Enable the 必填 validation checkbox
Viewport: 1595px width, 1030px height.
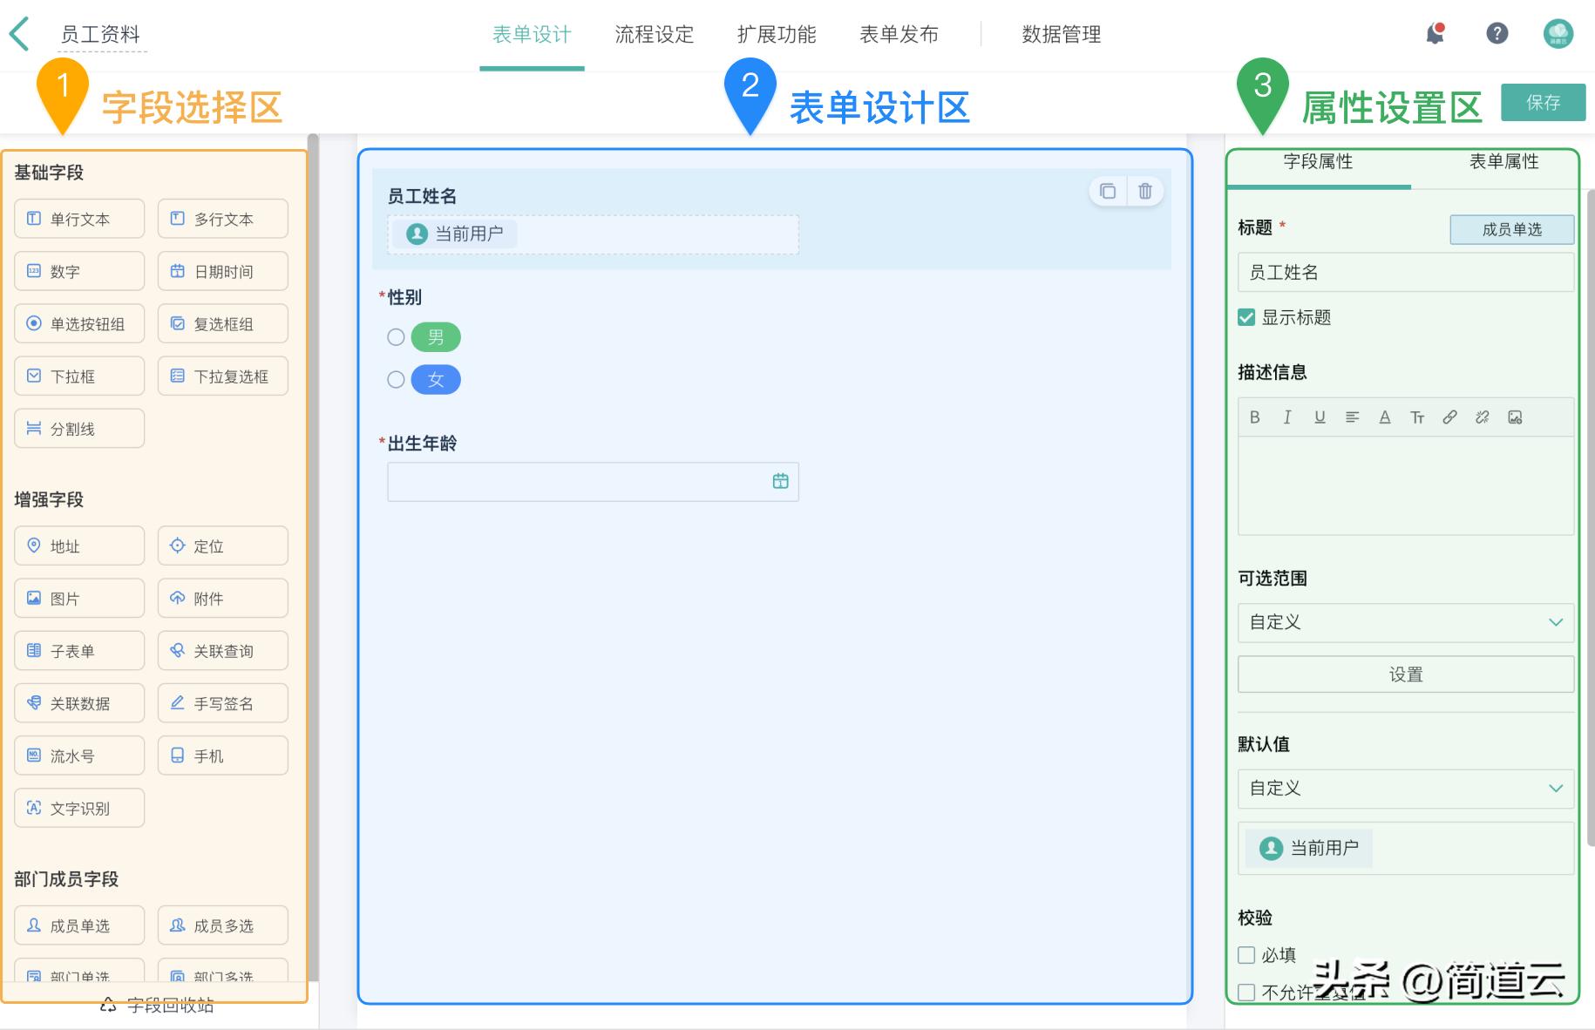coord(1245,955)
